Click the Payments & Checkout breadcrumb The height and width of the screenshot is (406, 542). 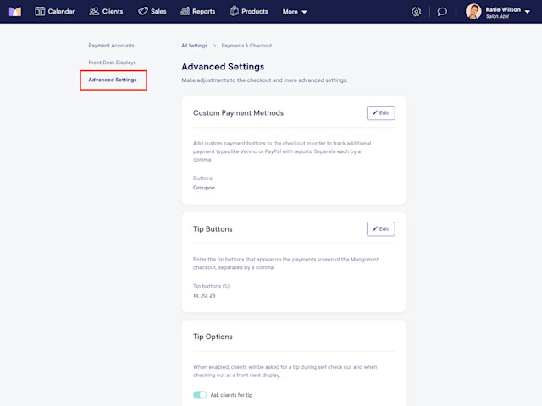246,46
